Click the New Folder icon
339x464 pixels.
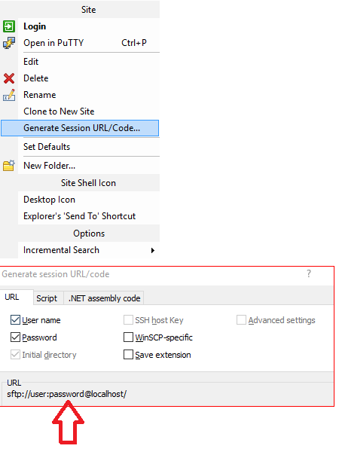click(x=9, y=166)
